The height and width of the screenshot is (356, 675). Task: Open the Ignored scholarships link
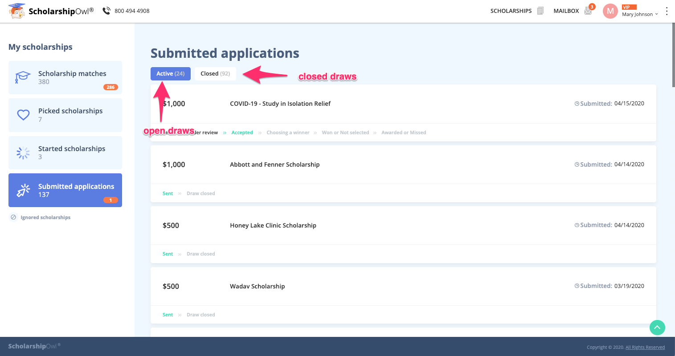click(45, 217)
